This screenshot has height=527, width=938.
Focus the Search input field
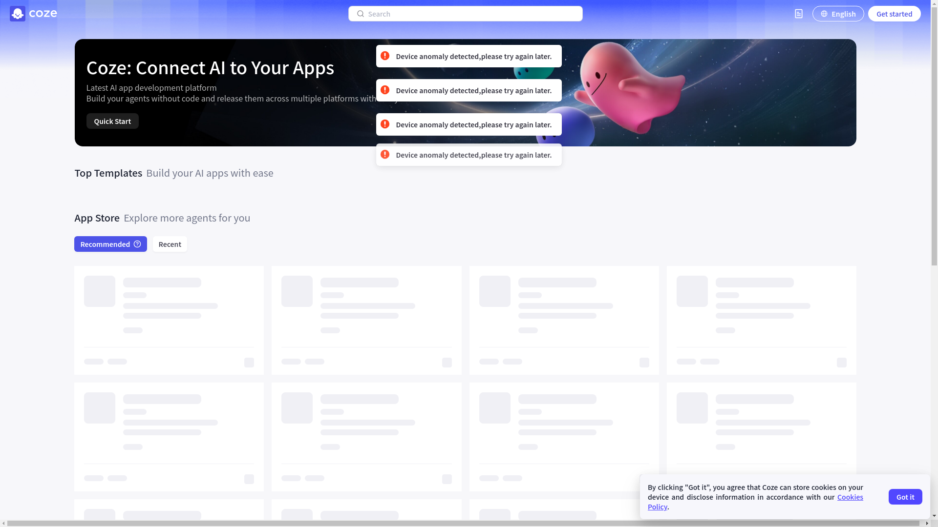coord(465,14)
